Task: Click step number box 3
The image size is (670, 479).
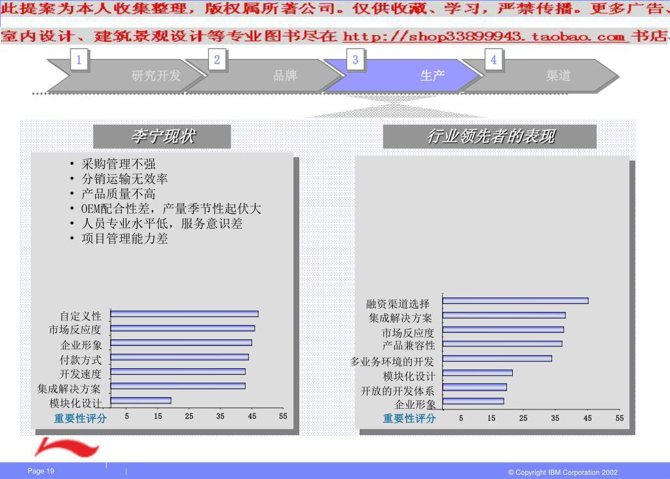Action: pos(355,60)
